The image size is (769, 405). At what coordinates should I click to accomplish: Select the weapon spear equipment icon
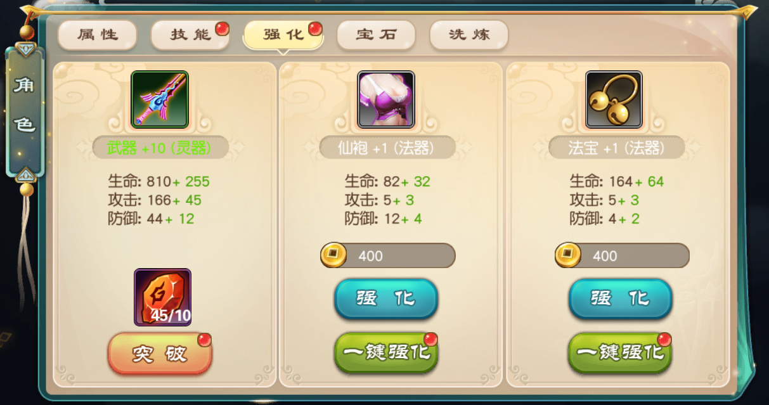(x=160, y=100)
